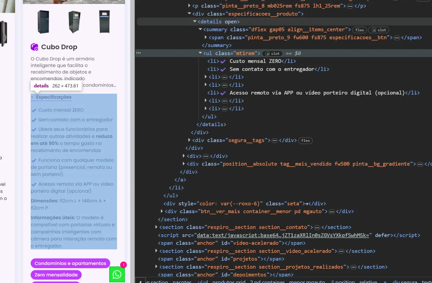
Task: Select the first Cubo Drop product thumbnail
Action: tap(43, 22)
